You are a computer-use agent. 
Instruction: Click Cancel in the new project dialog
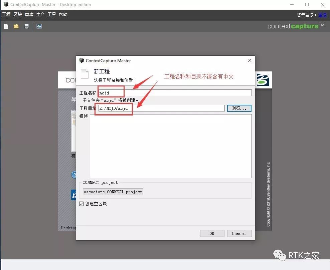click(x=239, y=233)
